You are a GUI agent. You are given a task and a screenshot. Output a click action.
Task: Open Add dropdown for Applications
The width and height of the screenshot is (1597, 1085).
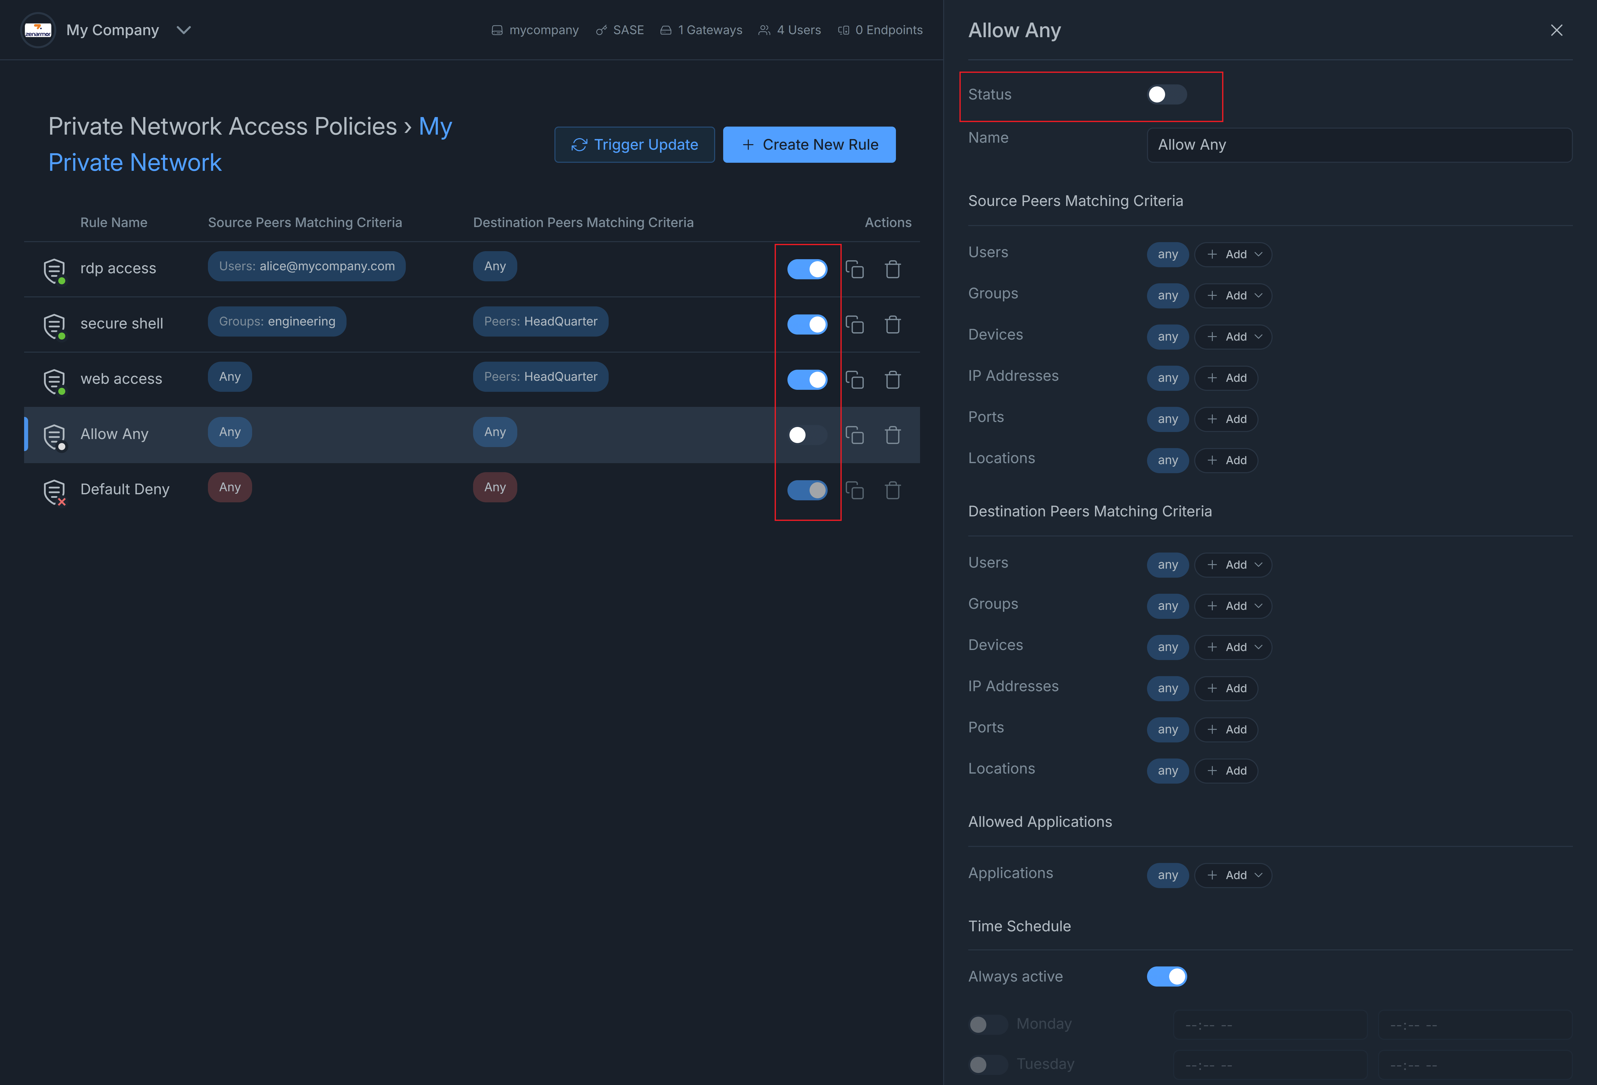[x=1233, y=875]
